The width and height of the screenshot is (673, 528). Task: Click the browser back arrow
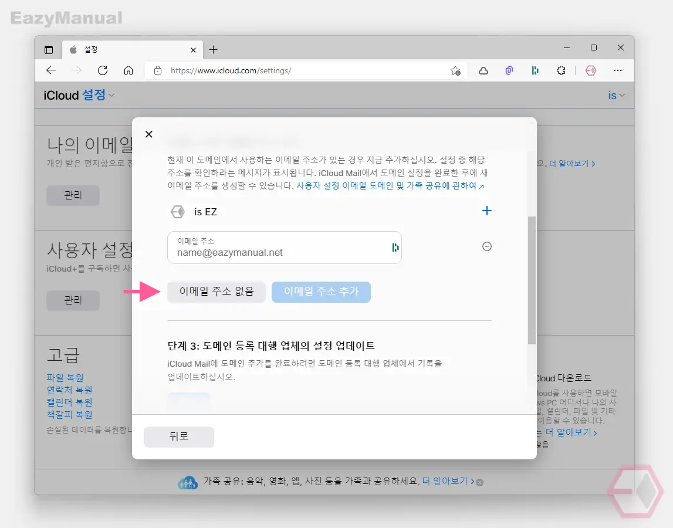[x=51, y=70]
